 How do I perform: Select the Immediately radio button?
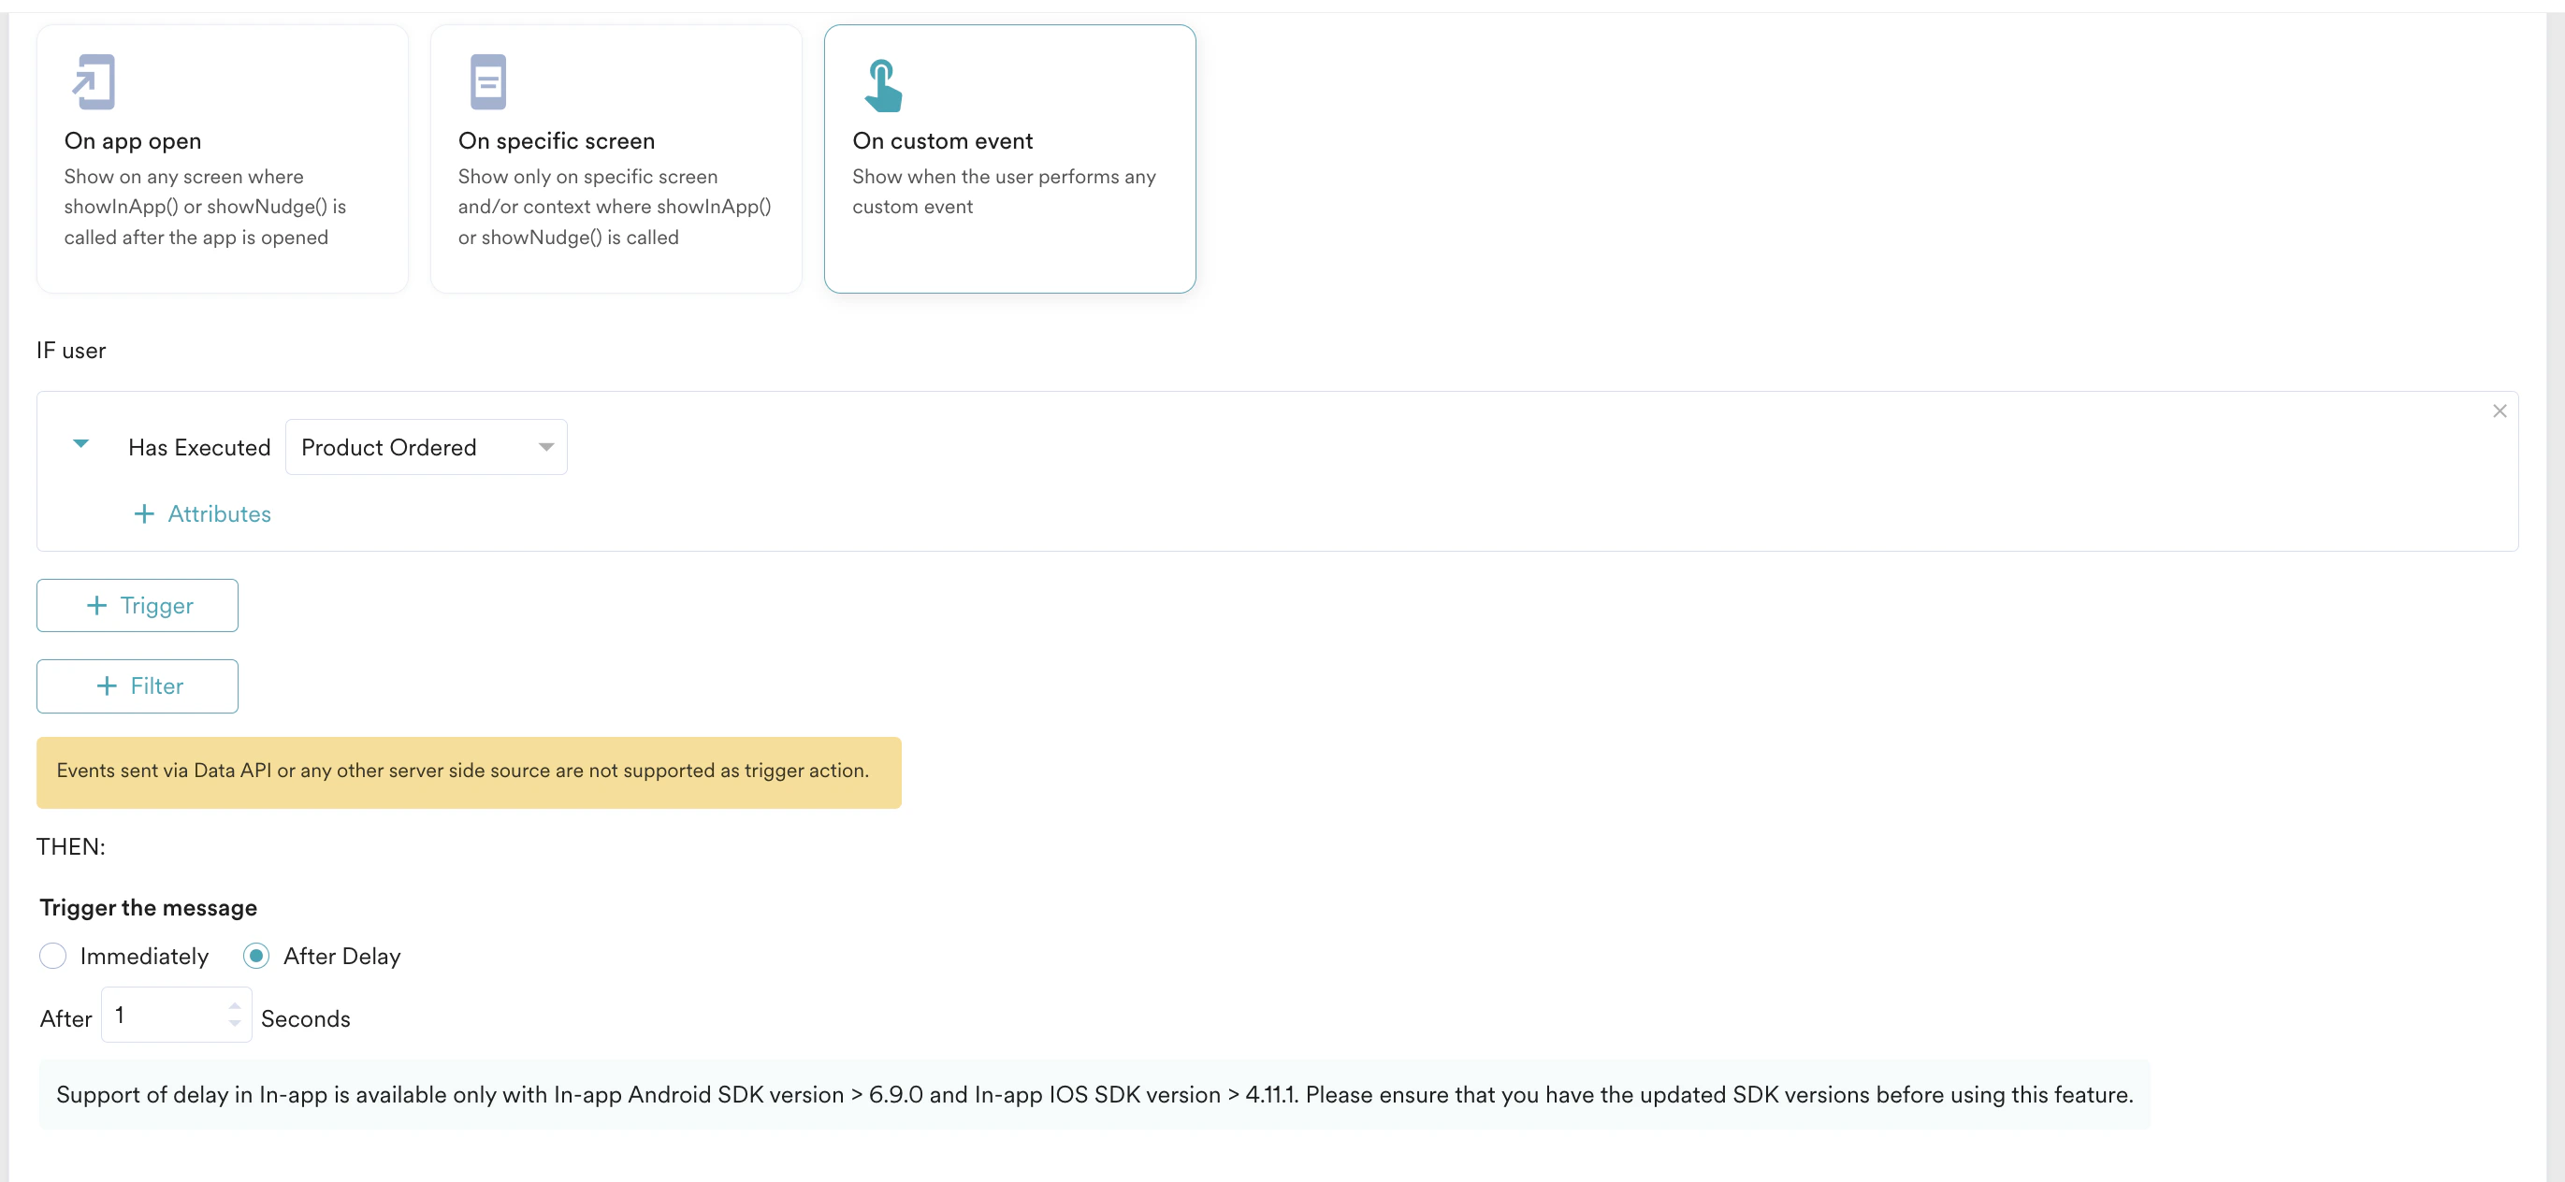(52, 955)
